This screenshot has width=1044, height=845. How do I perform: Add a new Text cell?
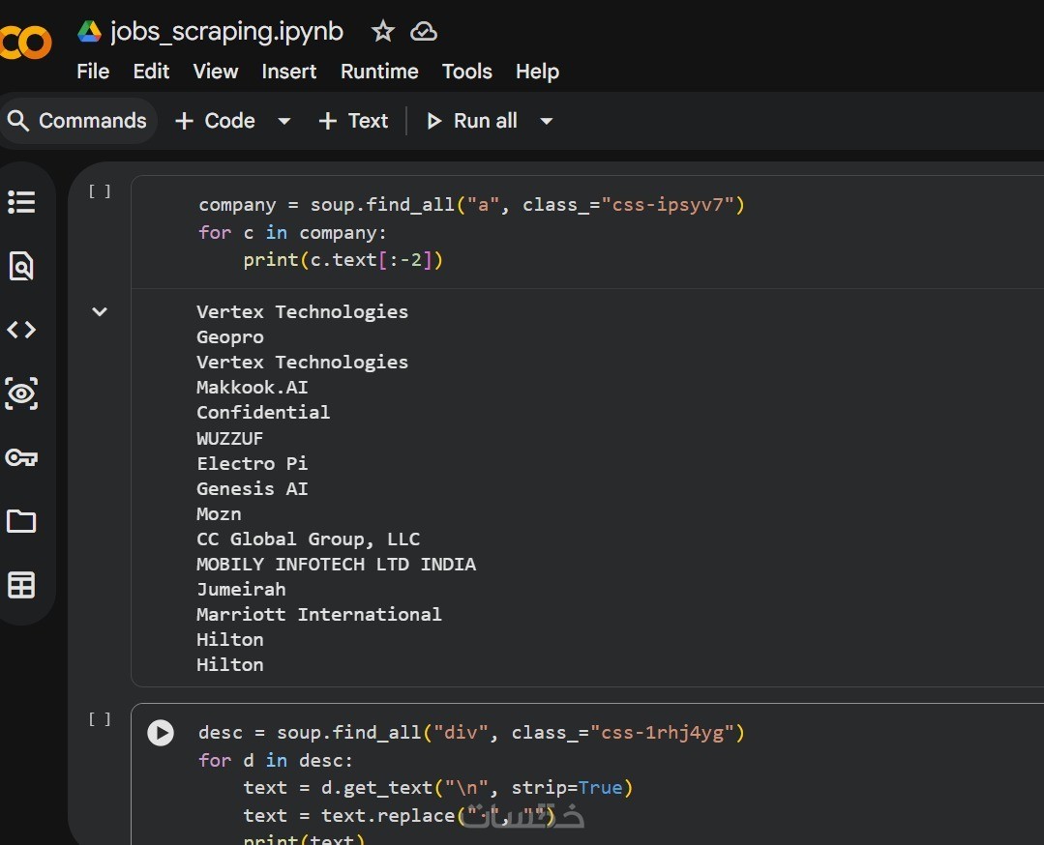click(x=353, y=121)
